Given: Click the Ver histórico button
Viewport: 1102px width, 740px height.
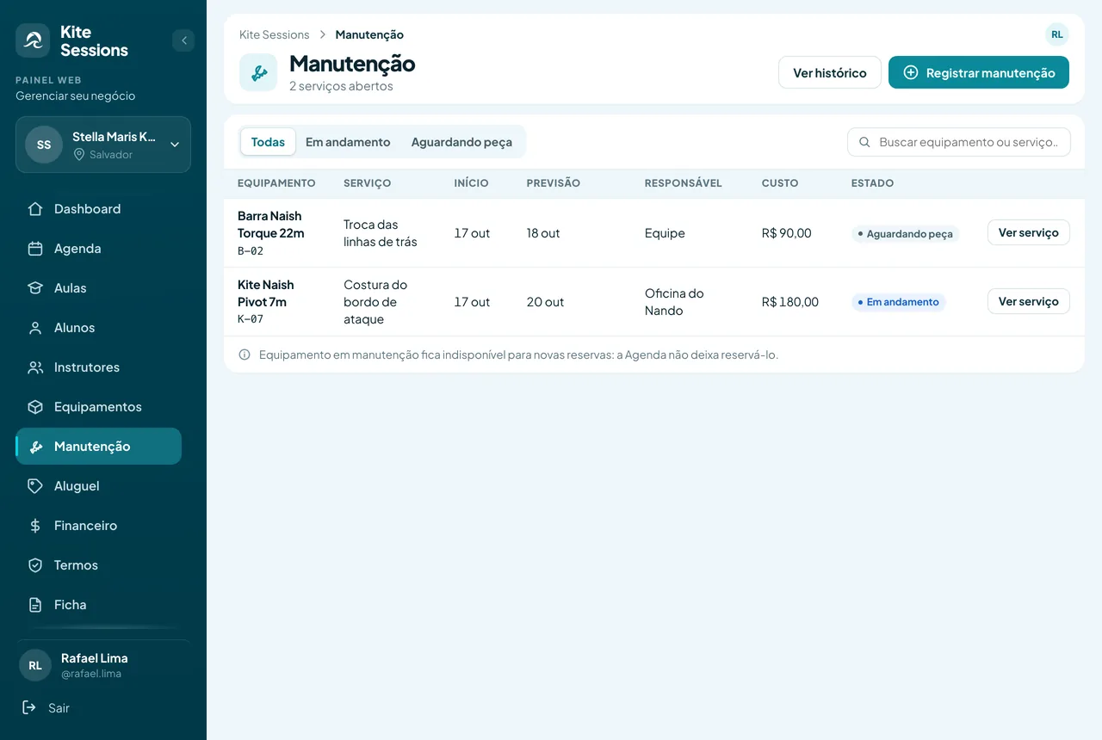Looking at the screenshot, I should [830, 72].
